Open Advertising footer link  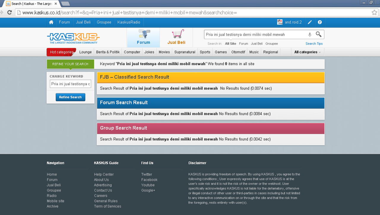pos(103,185)
